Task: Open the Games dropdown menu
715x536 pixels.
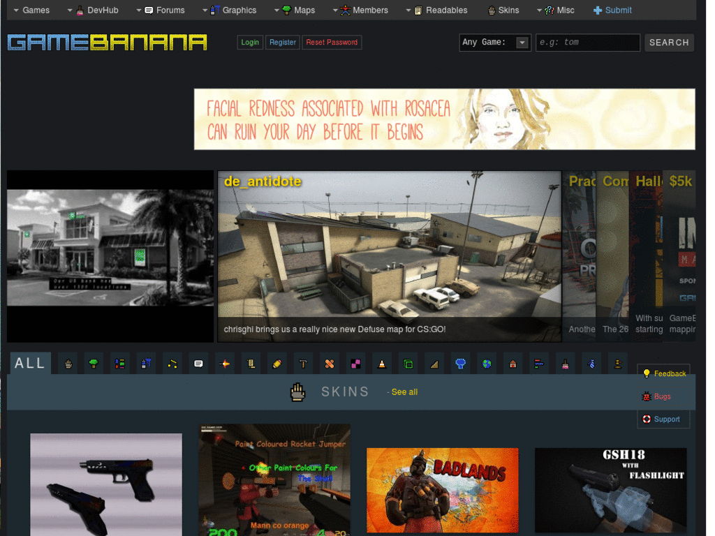Action: coord(31,10)
